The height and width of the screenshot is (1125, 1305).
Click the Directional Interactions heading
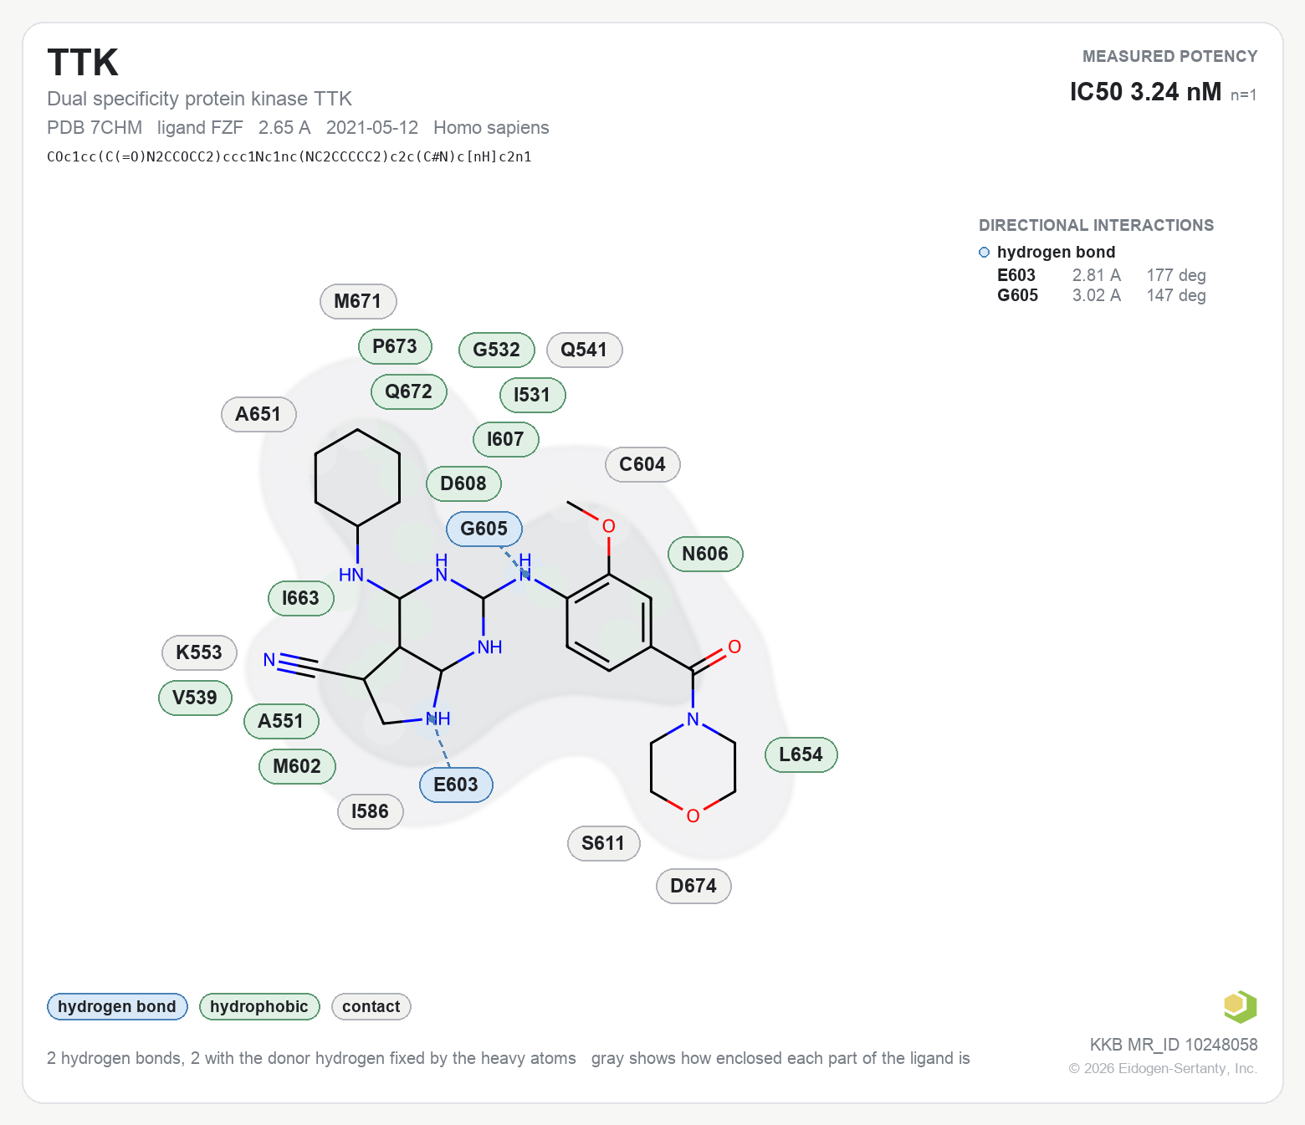coord(1096,225)
